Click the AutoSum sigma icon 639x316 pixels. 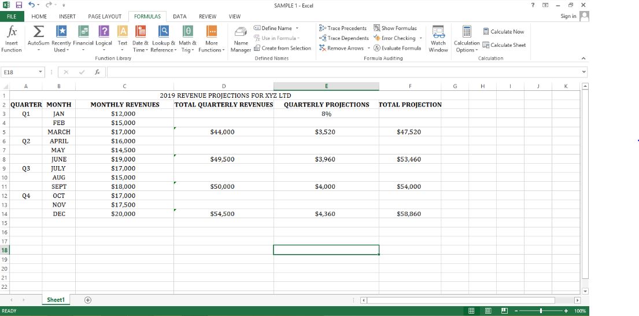[38, 32]
